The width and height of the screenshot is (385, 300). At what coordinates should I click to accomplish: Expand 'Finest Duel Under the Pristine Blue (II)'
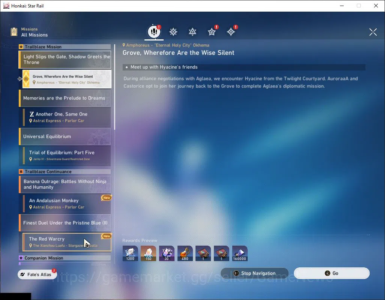click(65, 223)
